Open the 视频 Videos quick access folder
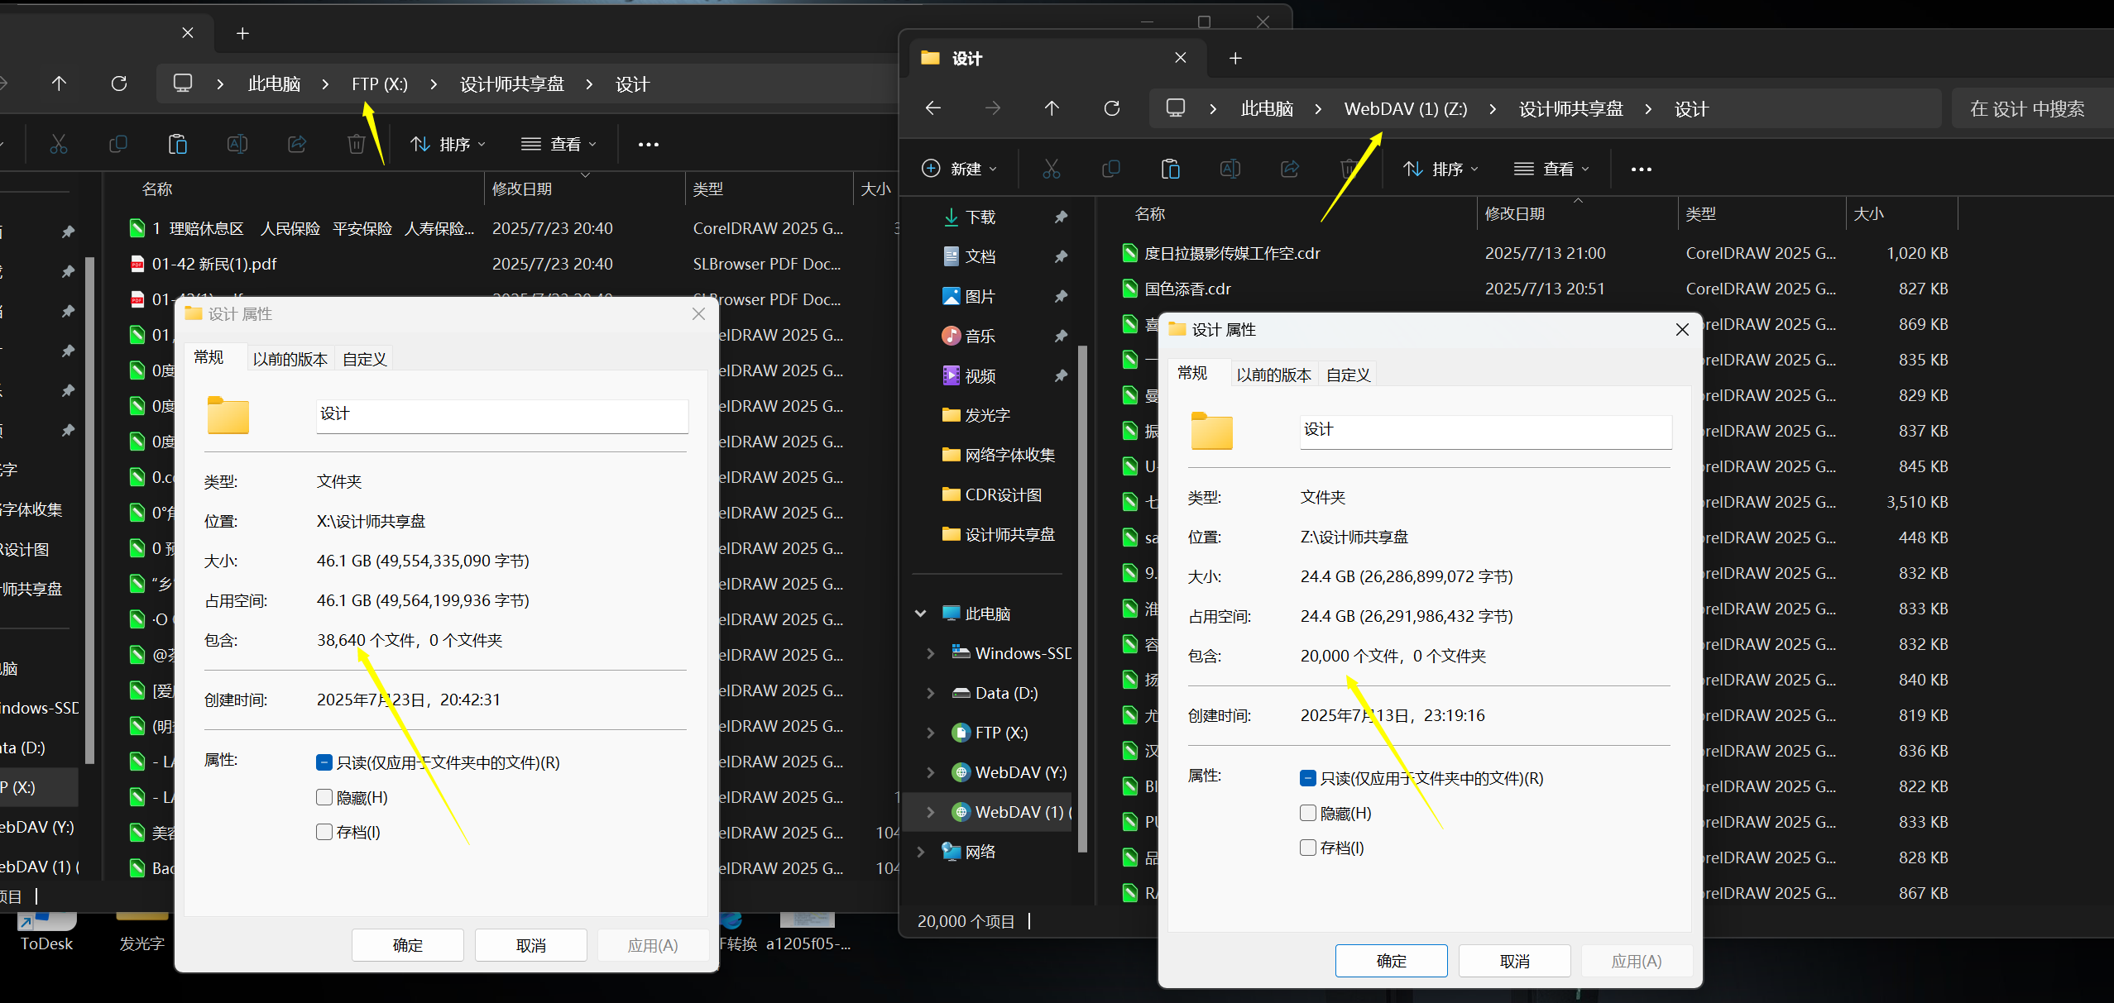This screenshot has height=1003, width=2114. (980, 375)
